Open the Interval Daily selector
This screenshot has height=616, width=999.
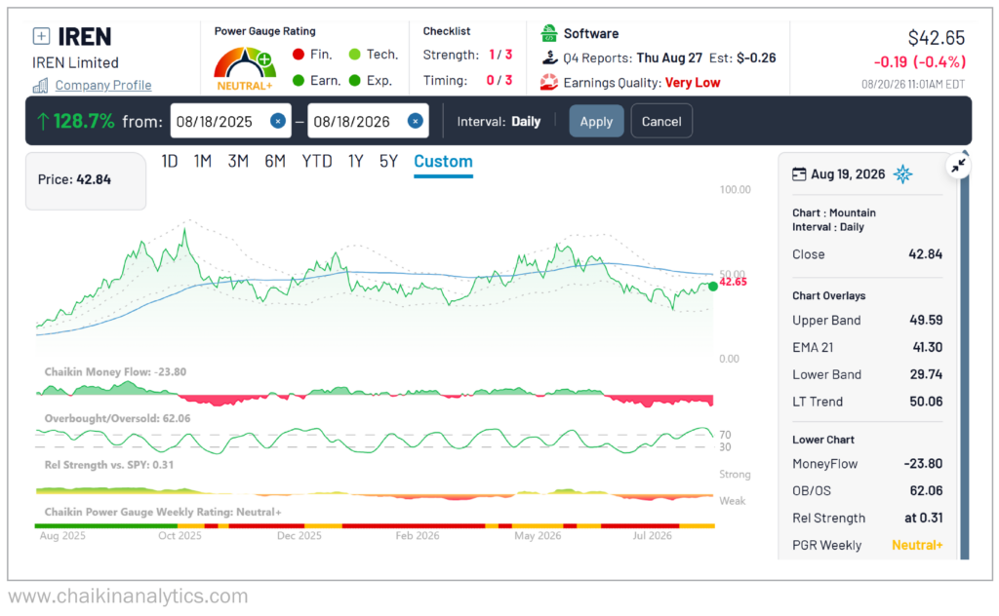click(x=499, y=122)
